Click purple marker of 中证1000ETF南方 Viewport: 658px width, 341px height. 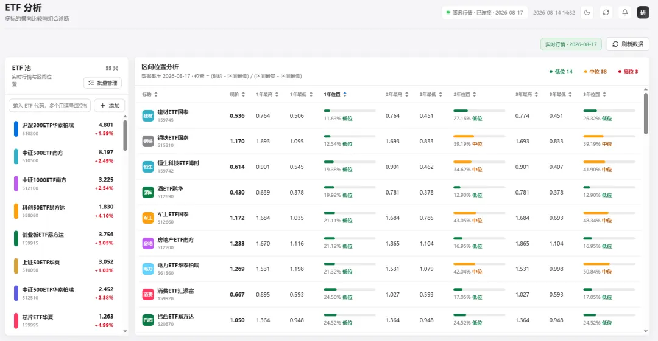tap(16, 184)
